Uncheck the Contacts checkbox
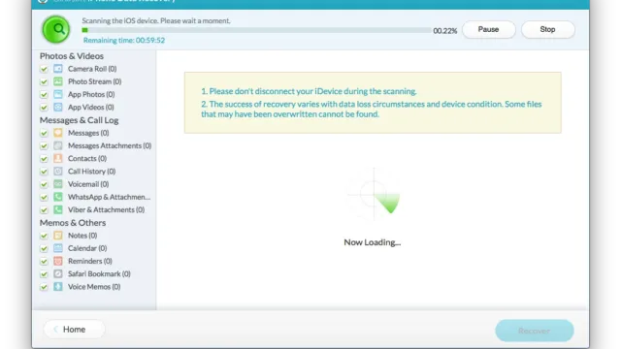Screen dimensions: 621x349 coord(44,159)
